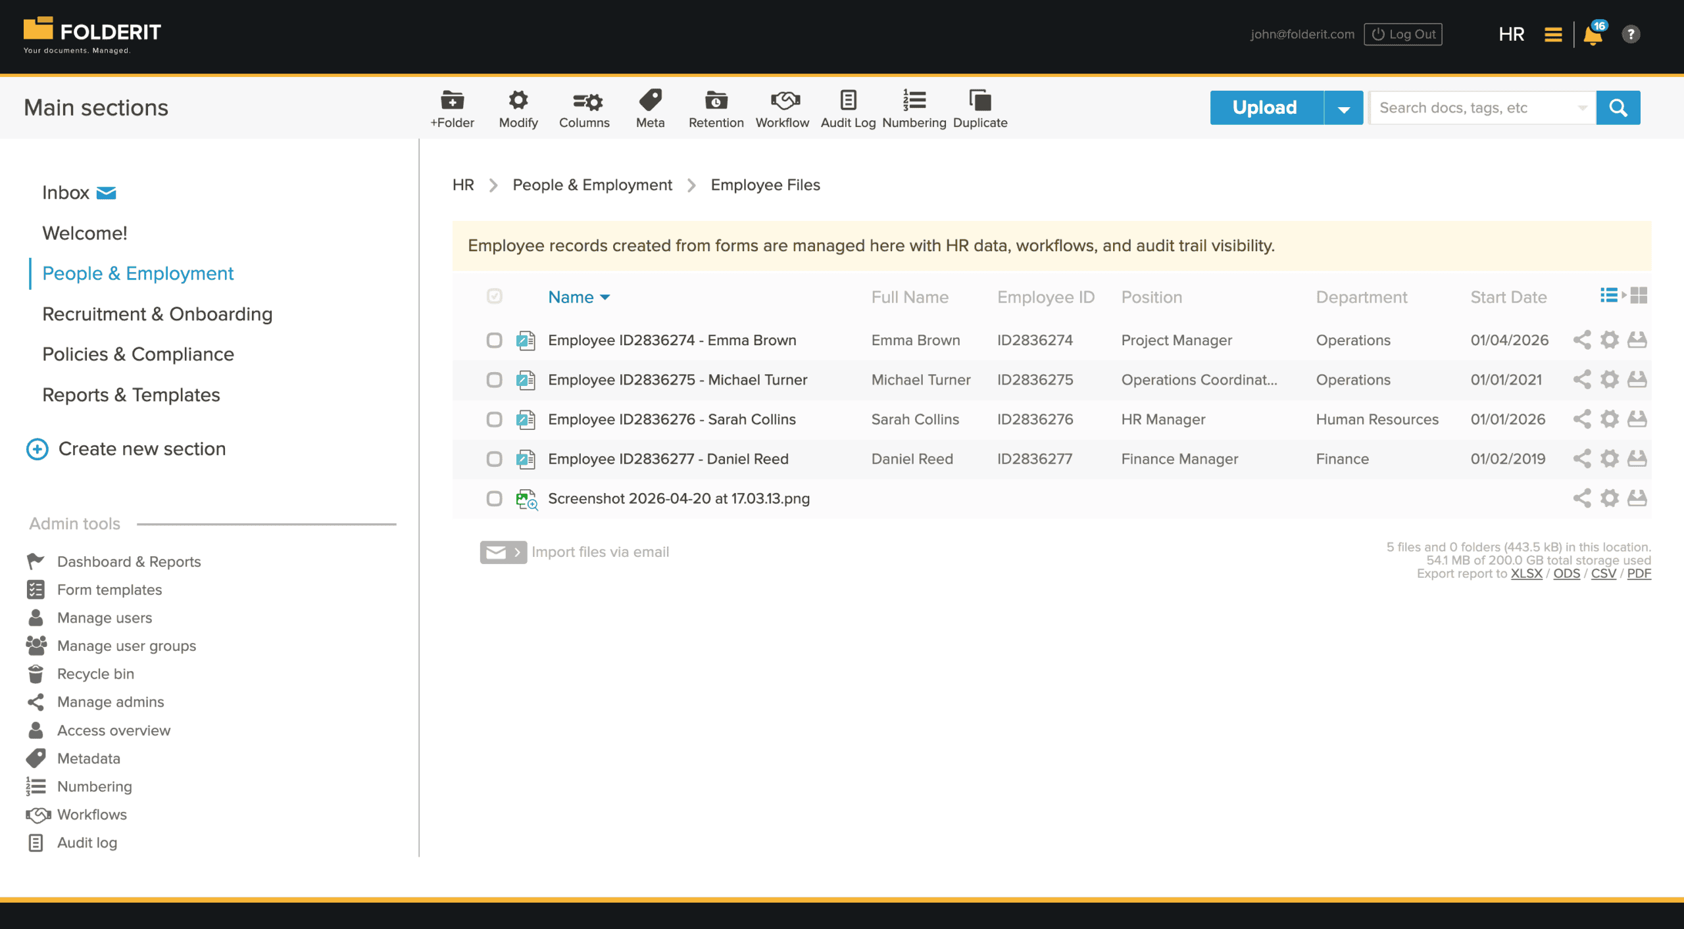Open the Workflow handshake tool
The height and width of the screenshot is (929, 1684).
click(x=782, y=108)
